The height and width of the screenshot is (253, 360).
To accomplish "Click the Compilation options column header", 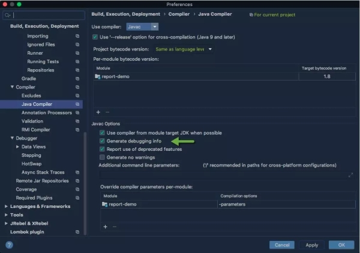I will point(239,196).
